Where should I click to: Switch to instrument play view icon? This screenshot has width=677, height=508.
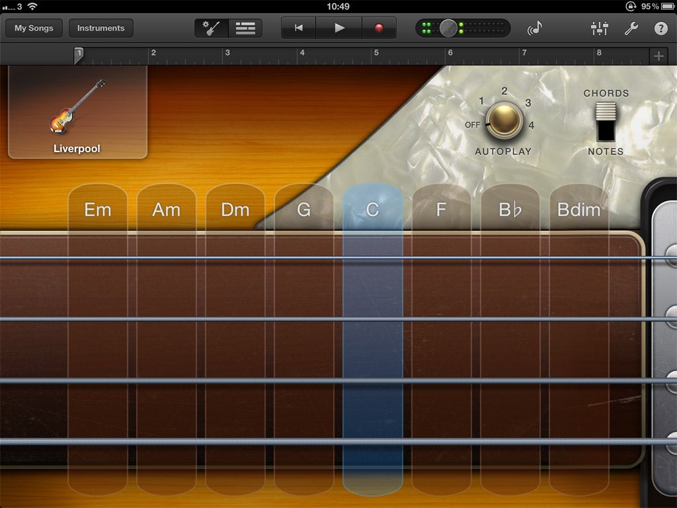tap(210, 28)
